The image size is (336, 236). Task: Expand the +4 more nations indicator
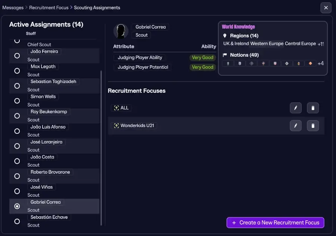[x=321, y=63]
